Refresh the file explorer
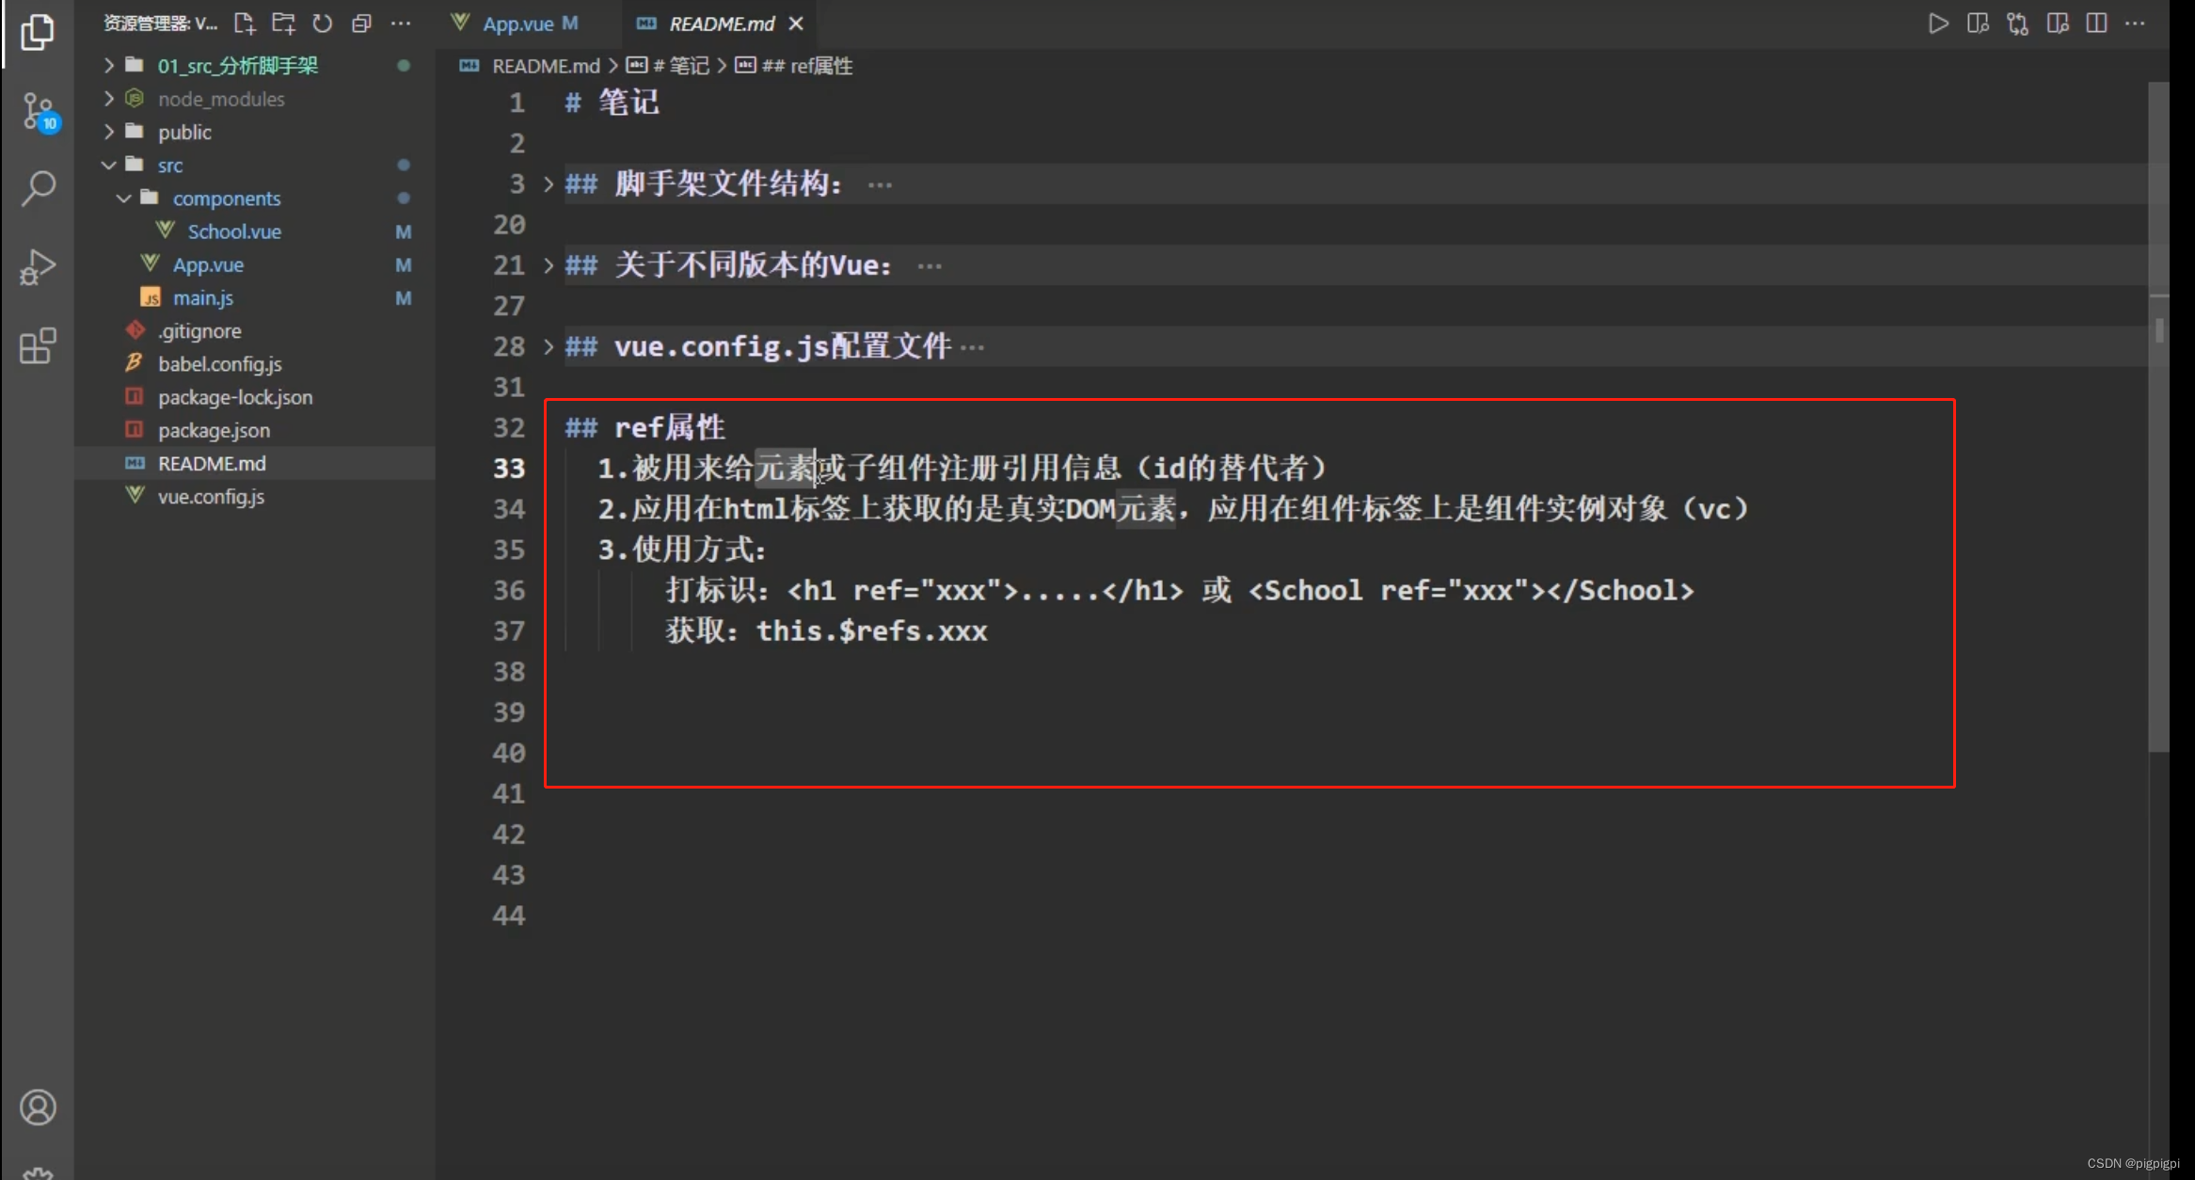This screenshot has height=1180, width=2195. tap(322, 24)
